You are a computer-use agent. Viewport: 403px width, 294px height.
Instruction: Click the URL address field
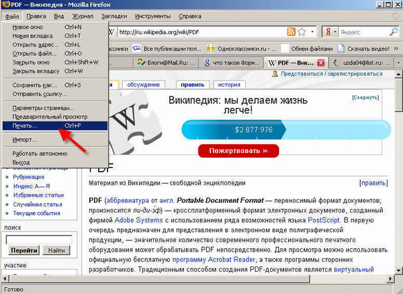point(201,32)
